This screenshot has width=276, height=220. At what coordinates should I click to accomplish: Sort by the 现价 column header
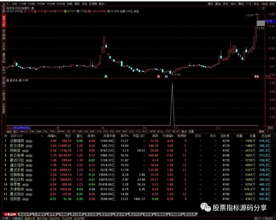[68, 136]
